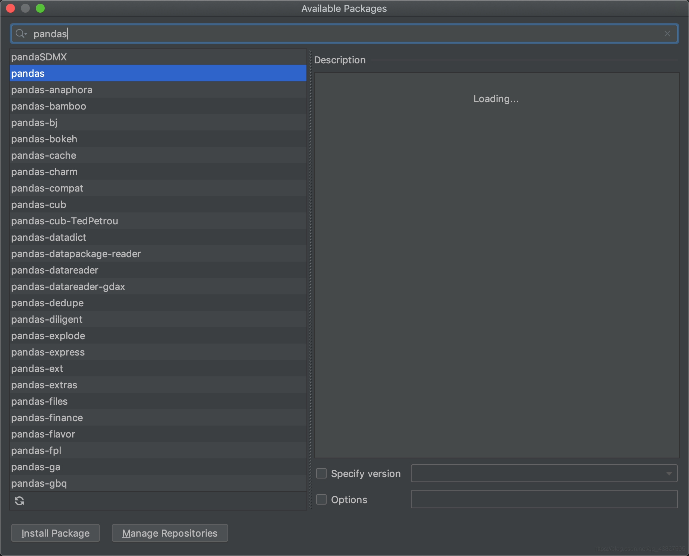Open the version dropdown
The width and height of the screenshot is (689, 556).
pos(544,473)
